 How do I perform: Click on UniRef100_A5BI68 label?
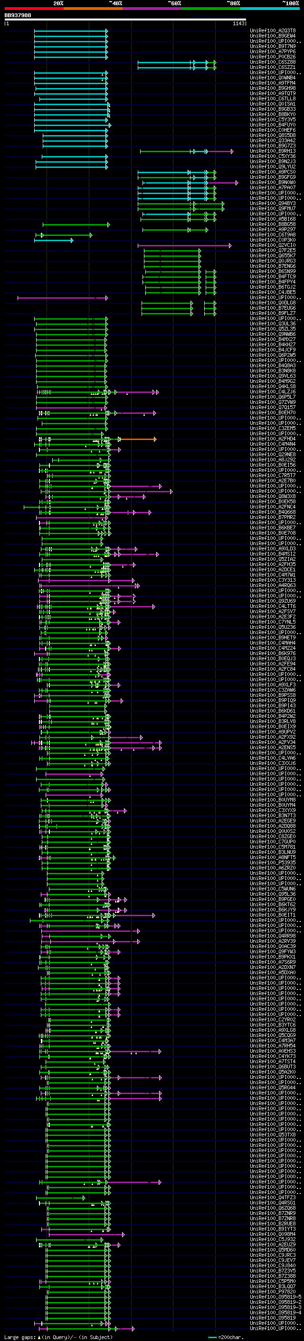(273, 219)
